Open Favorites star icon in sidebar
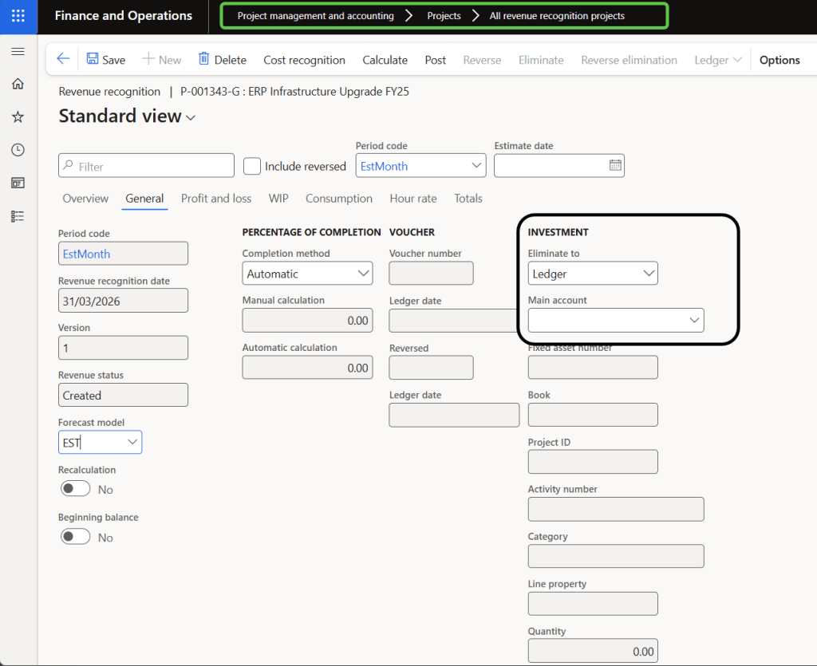 pos(18,117)
